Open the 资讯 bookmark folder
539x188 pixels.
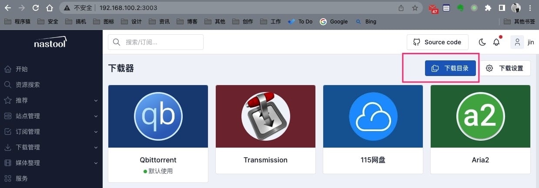(159, 21)
